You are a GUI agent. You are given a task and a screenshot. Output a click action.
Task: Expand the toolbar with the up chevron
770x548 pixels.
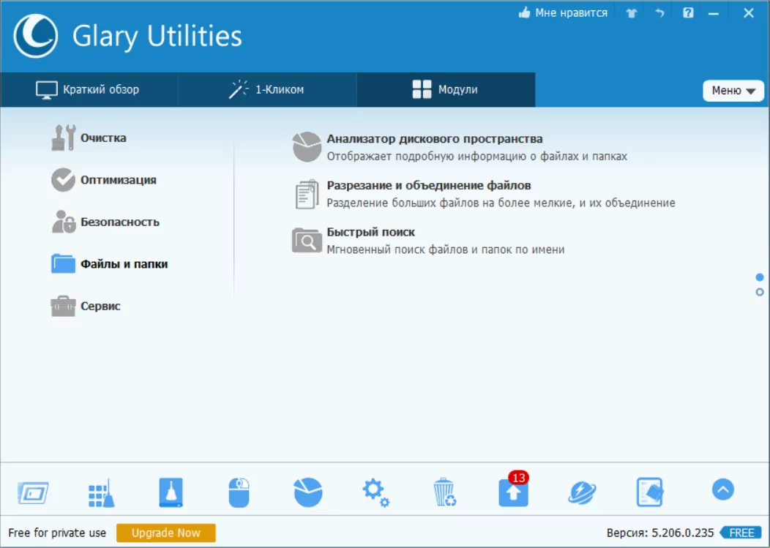[x=723, y=489]
